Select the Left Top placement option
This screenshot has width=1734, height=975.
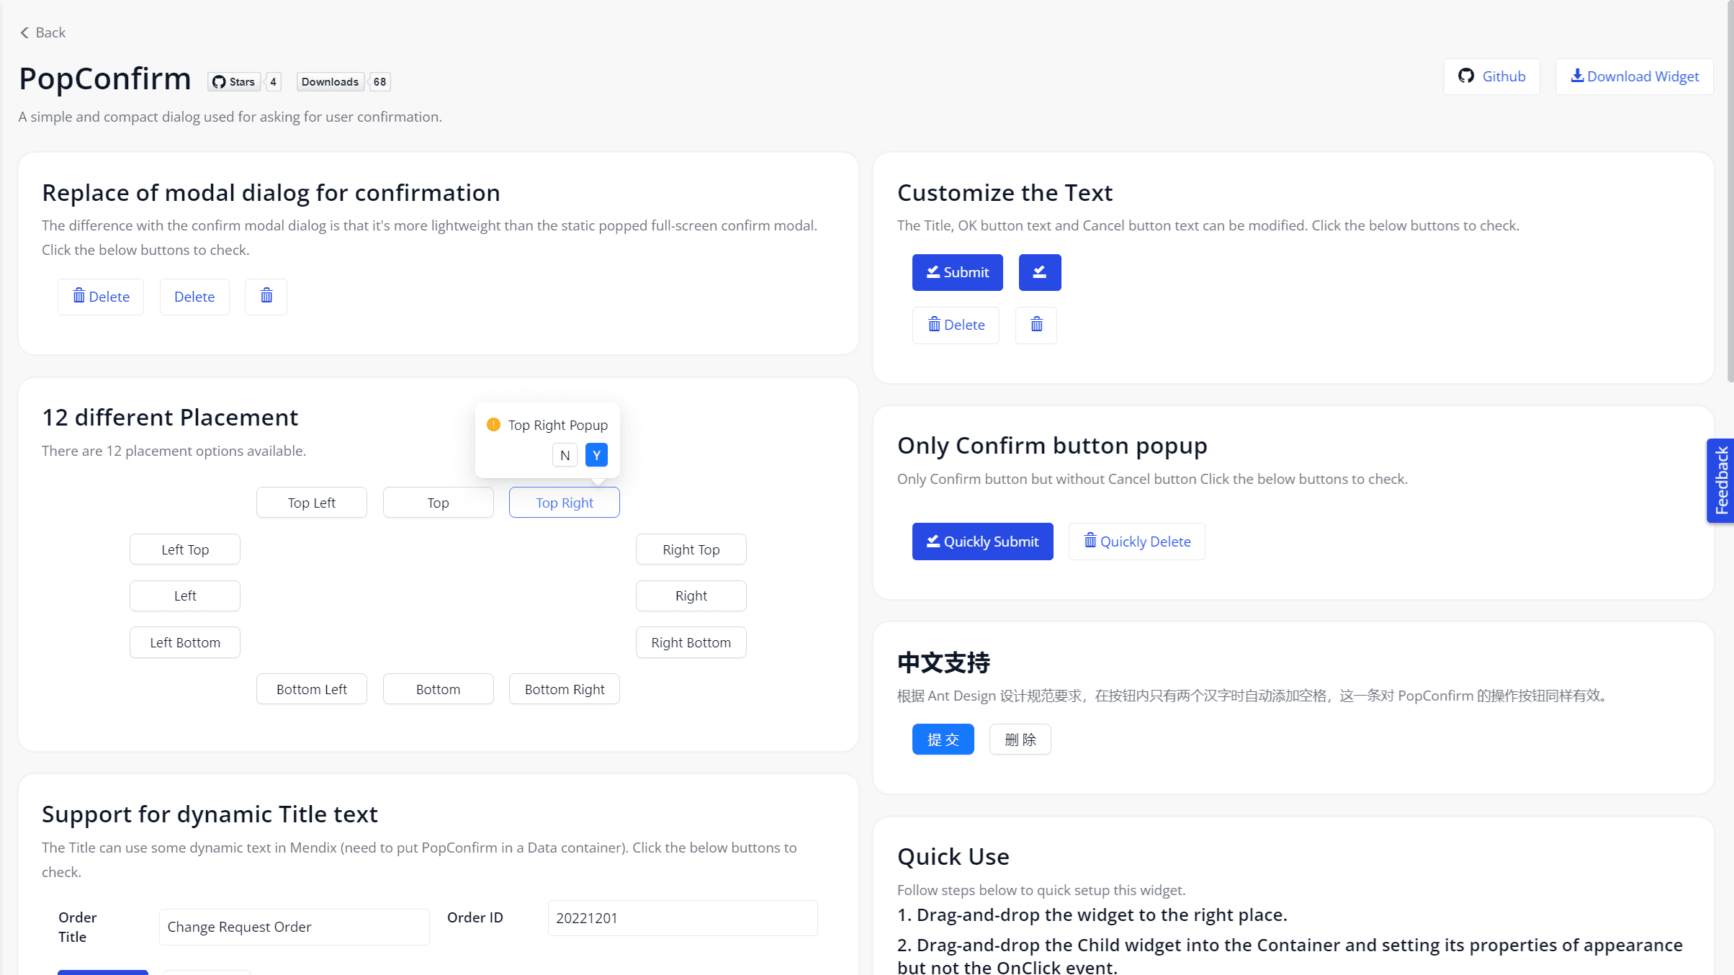click(184, 549)
